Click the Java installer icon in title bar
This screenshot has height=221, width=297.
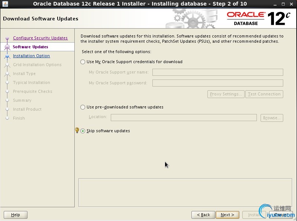[5, 4]
